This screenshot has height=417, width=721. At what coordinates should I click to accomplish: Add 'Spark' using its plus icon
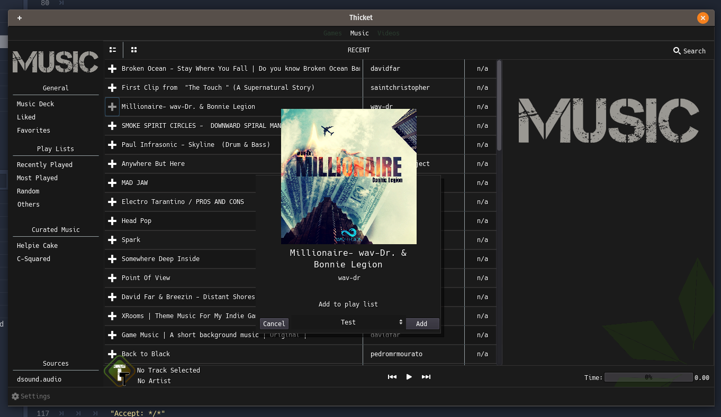(x=112, y=240)
